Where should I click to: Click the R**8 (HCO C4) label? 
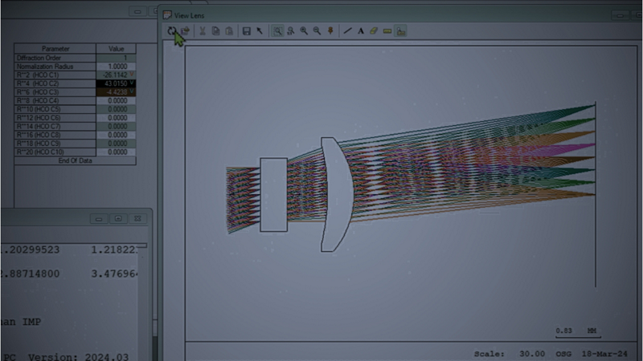tap(55, 101)
